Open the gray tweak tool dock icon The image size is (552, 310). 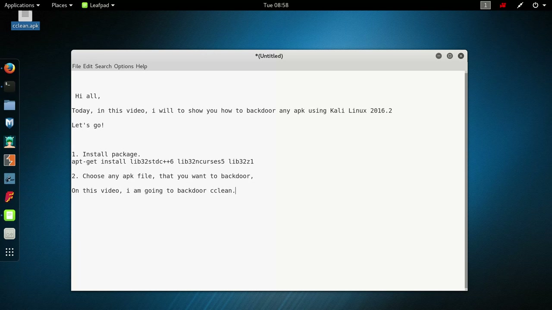(x=9, y=234)
